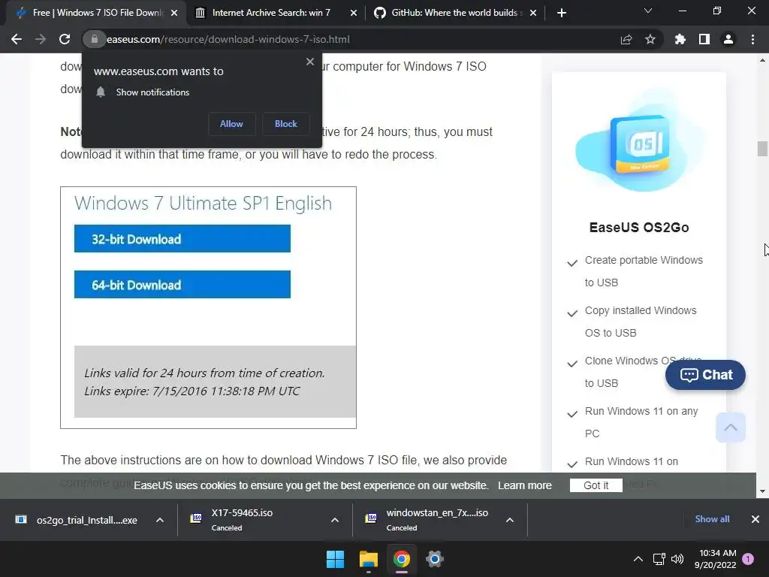769x577 pixels.
Task: Open the Chrome profile menu
Action: tap(728, 39)
